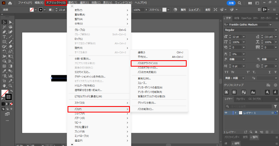
Task: Open the ヘルプ(H) menu
Action: [x=141, y=3]
